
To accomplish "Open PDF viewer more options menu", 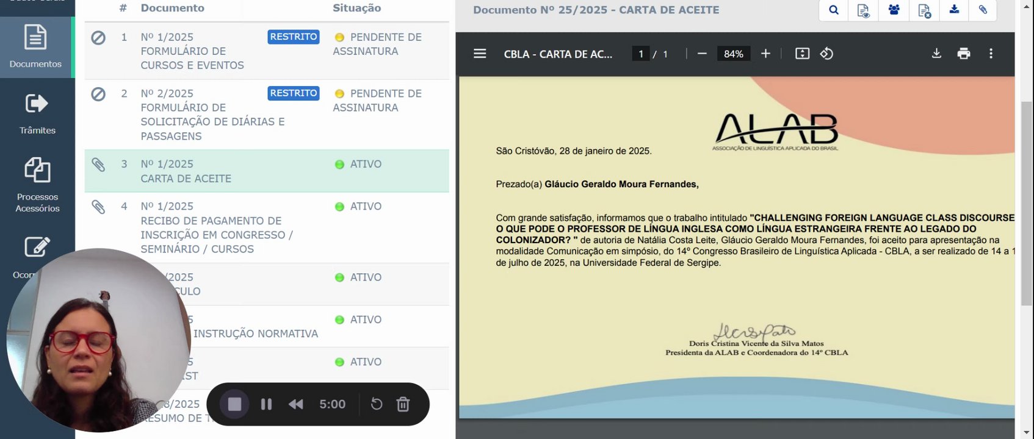I will click(991, 54).
